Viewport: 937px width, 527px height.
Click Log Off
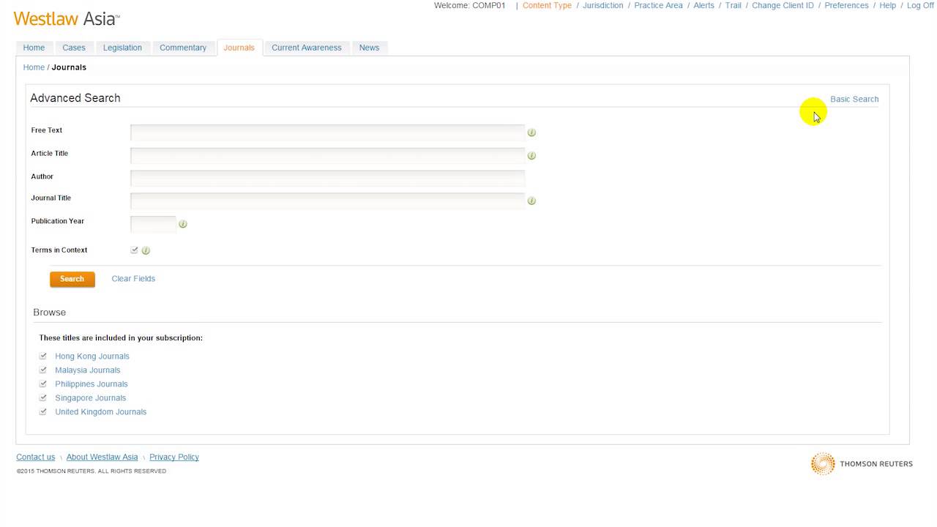[x=921, y=6]
